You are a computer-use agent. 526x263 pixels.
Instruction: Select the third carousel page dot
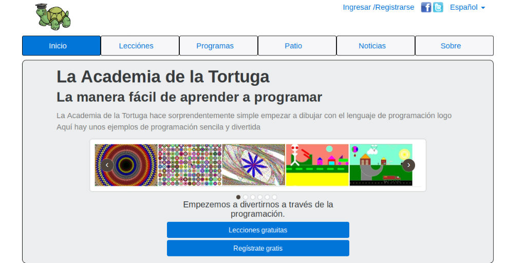point(253,197)
